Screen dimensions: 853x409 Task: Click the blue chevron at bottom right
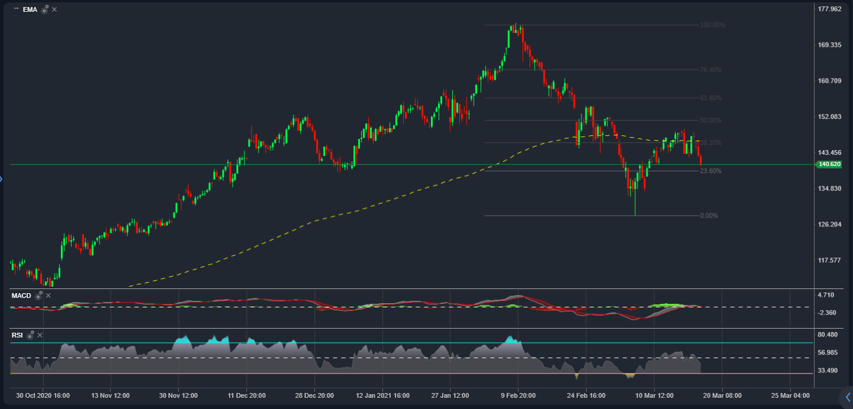click(x=848, y=397)
